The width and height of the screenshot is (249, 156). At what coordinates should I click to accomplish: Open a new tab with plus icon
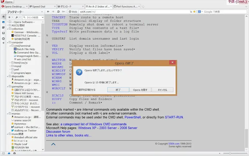pyautogui.click(x=143, y=7)
